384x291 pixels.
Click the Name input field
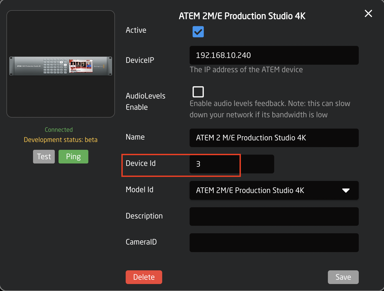click(274, 138)
